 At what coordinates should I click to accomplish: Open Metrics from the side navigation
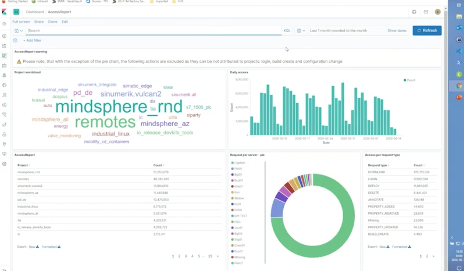pyautogui.click(x=4, y=95)
